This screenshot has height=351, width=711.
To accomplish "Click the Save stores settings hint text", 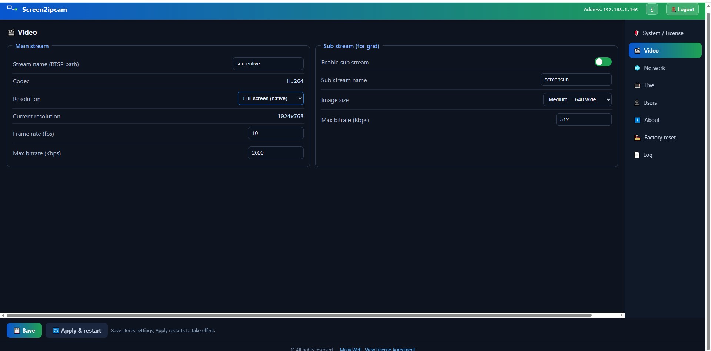I will (163, 331).
